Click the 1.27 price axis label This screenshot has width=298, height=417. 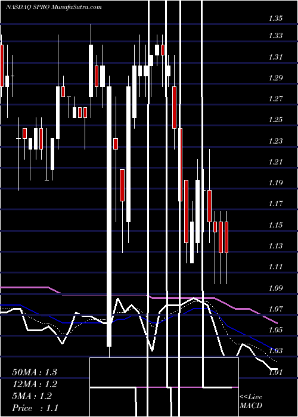click(275, 99)
